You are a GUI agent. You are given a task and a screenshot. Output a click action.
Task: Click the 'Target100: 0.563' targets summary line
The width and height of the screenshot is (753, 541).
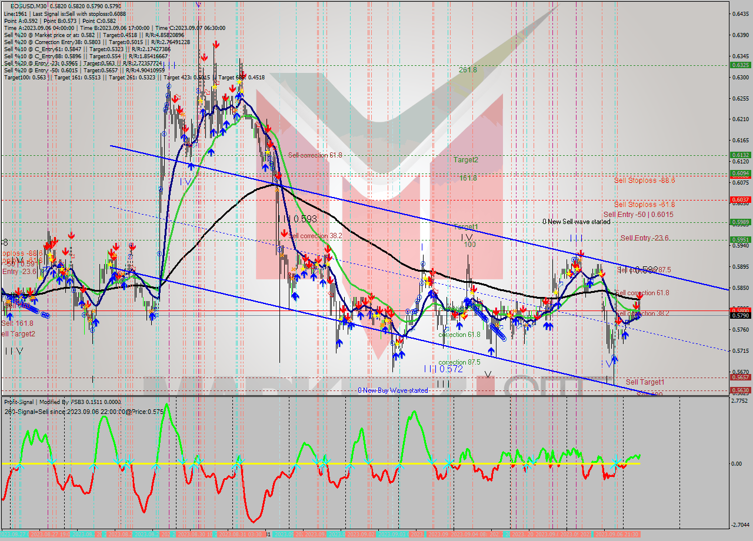[x=134, y=77]
